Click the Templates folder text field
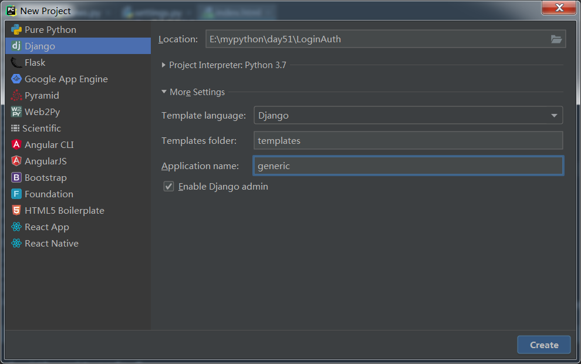 click(408, 140)
